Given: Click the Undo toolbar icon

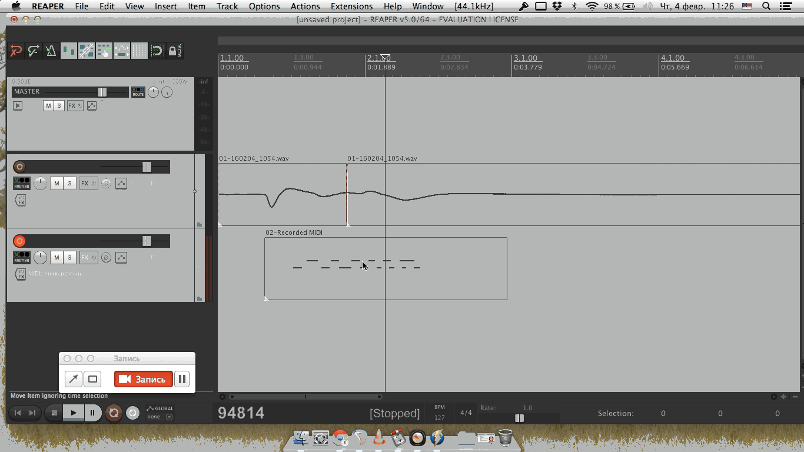Looking at the screenshot, I should point(16,51).
